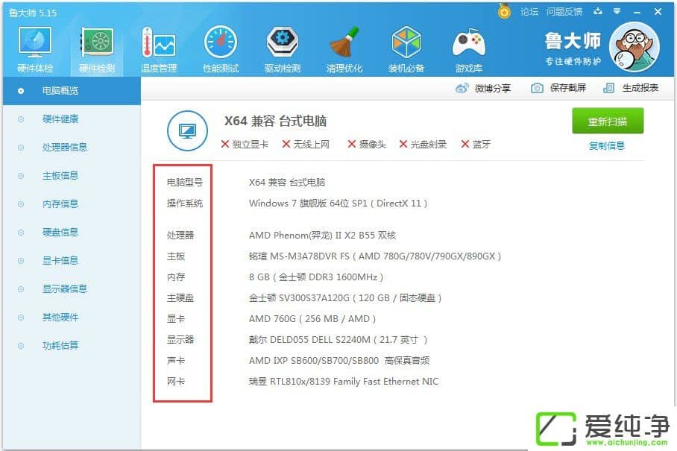Open 温度管理 temperature management icon
The image size is (677, 451).
pos(158,49)
